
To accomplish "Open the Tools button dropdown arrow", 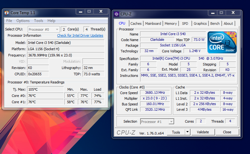I will (x=188, y=132).
